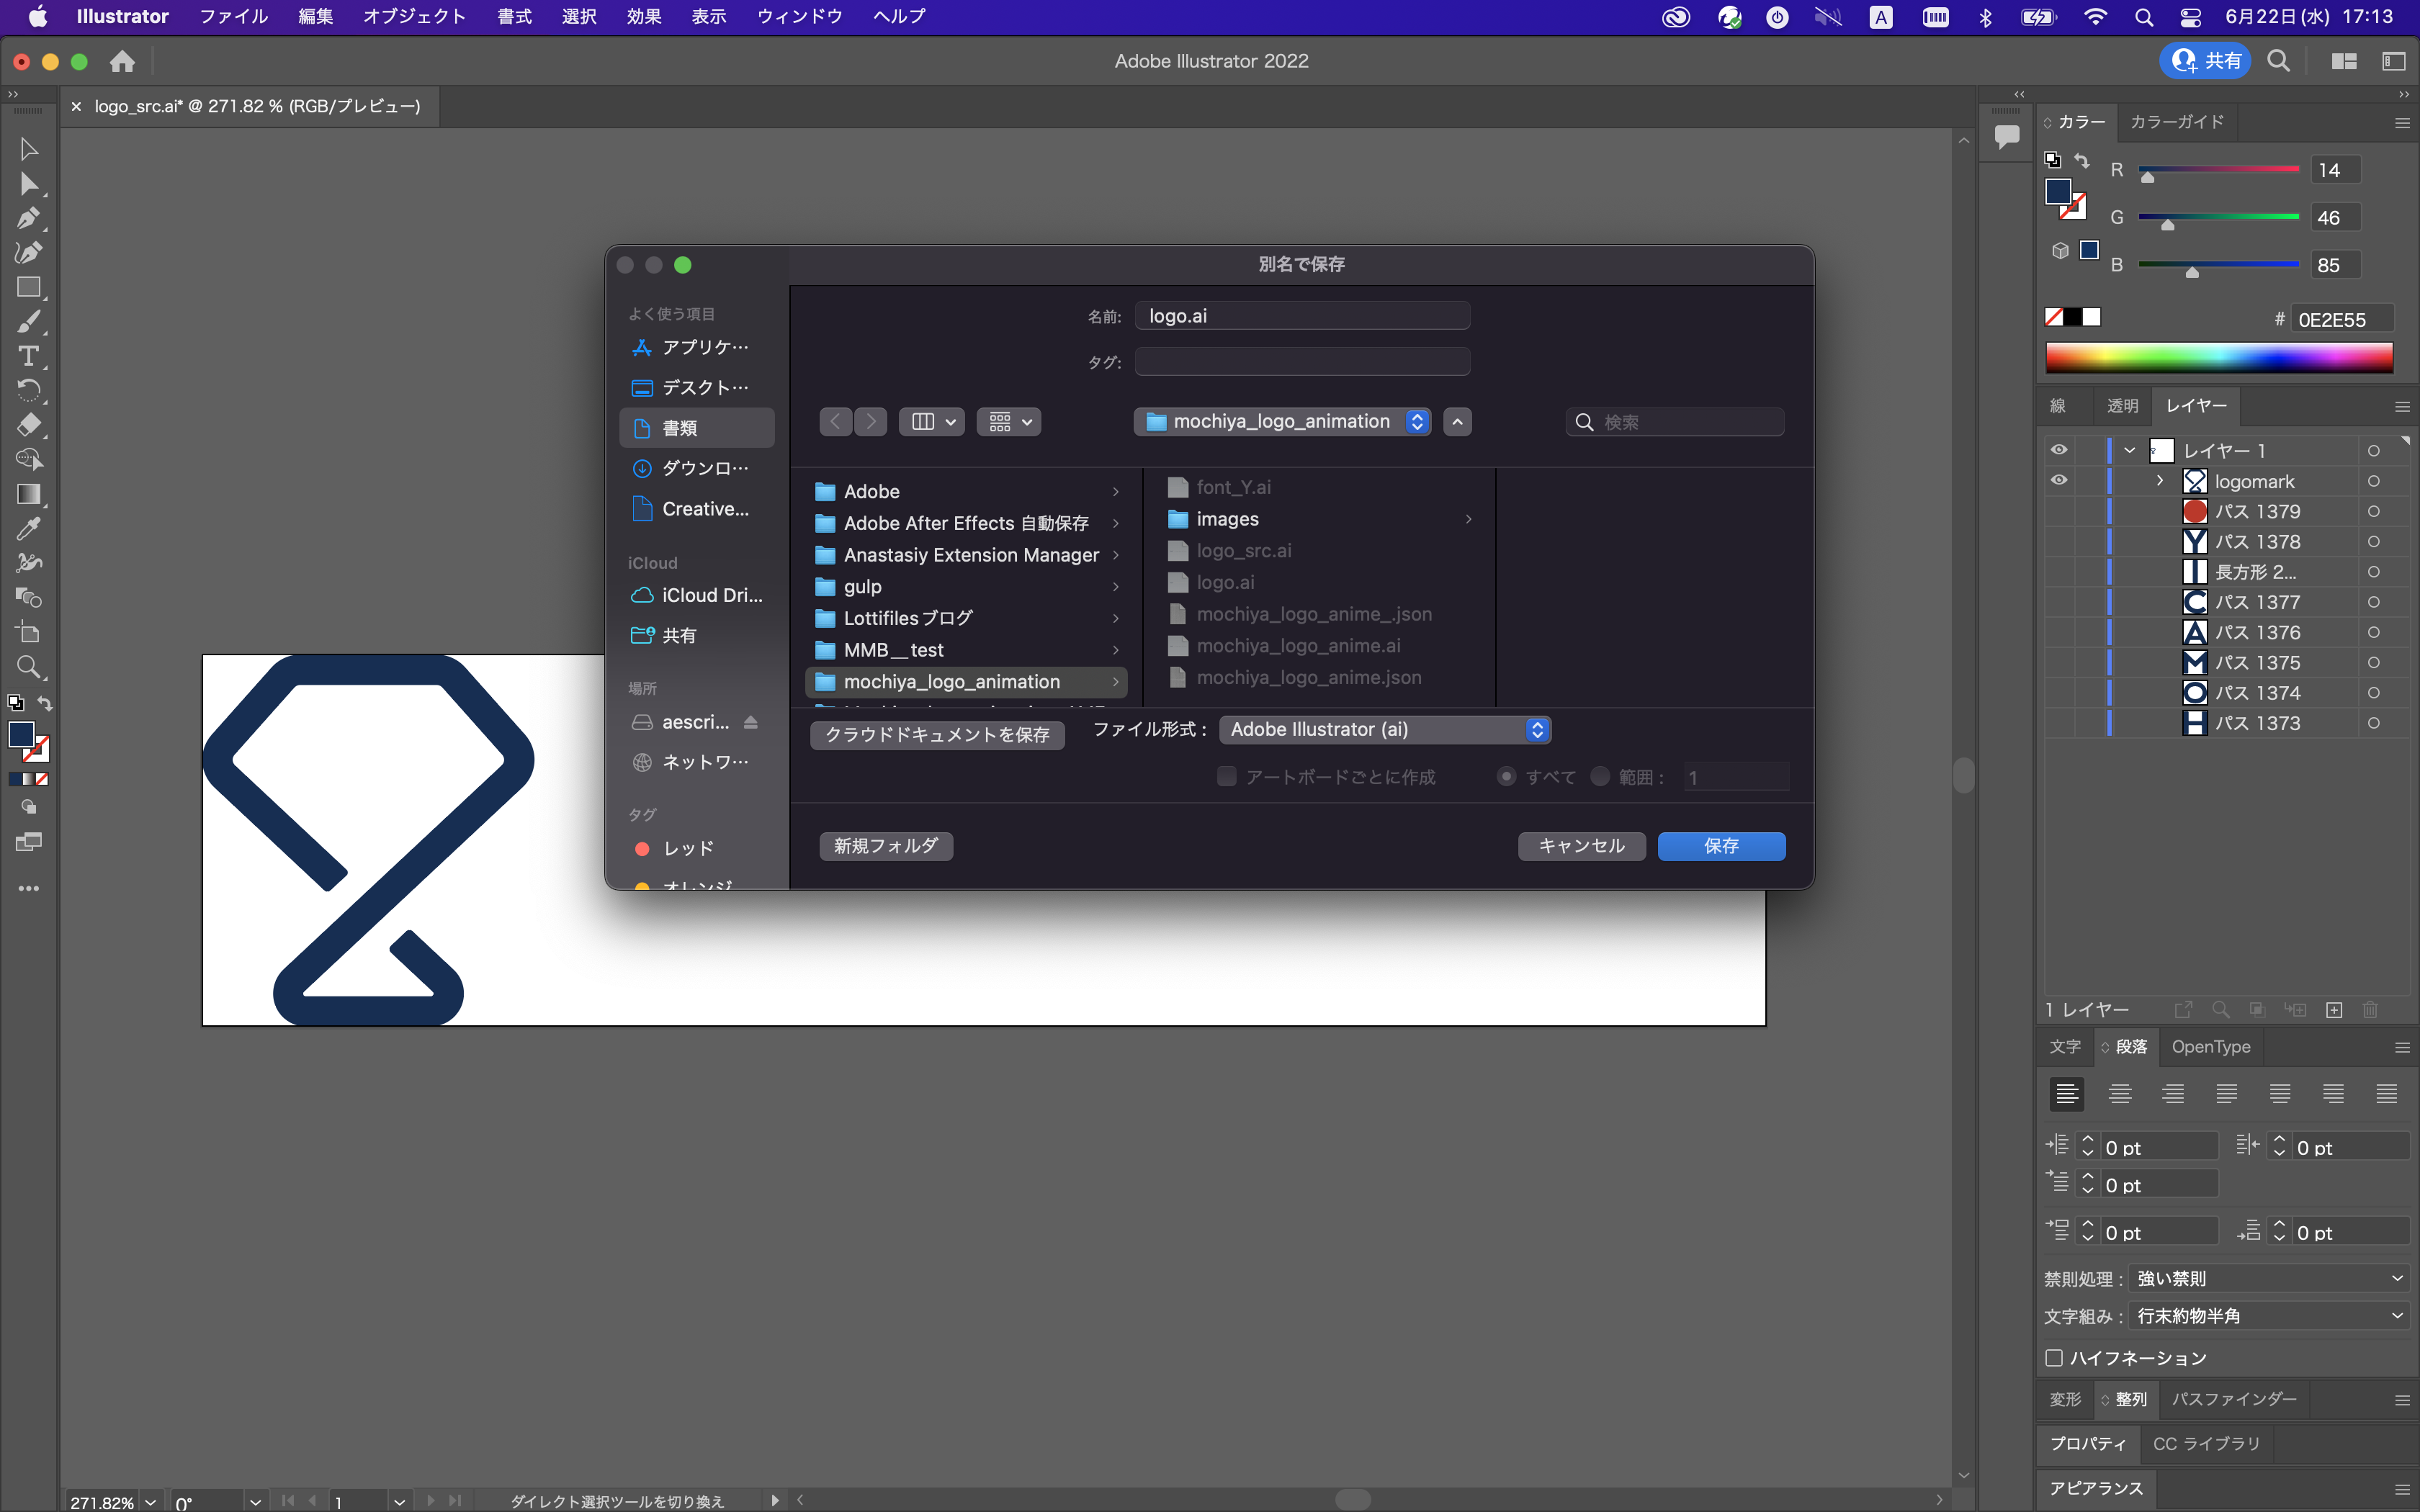
Task: Switch to 透明 tab
Action: tap(2122, 406)
